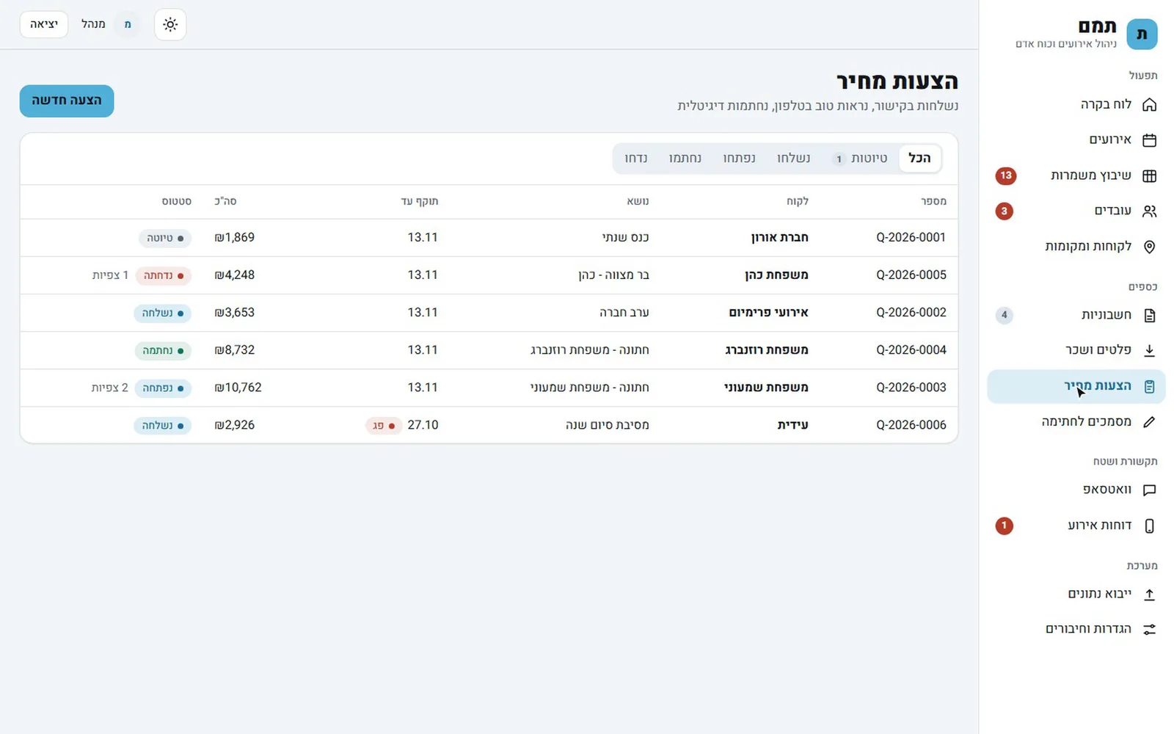
Task: Click the נחתמה status badge
Action: (163, 350)
